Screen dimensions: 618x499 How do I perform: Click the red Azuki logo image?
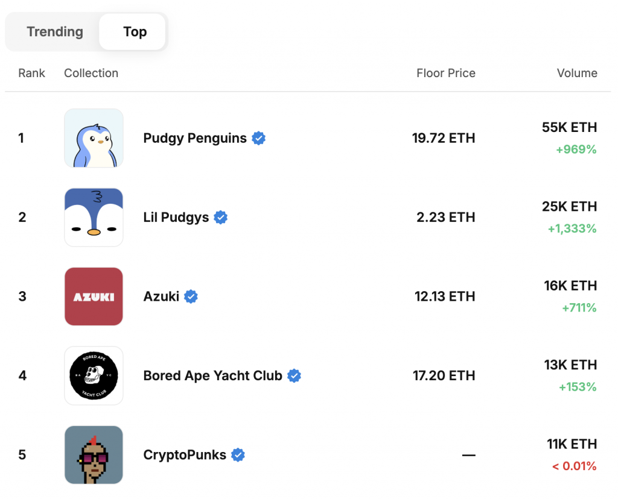tap(94, 297)
